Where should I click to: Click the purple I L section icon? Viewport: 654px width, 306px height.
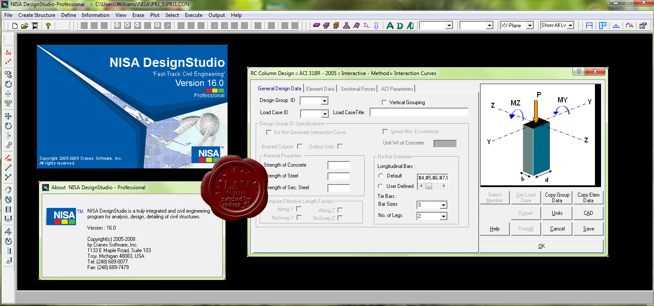click(367, 26)
